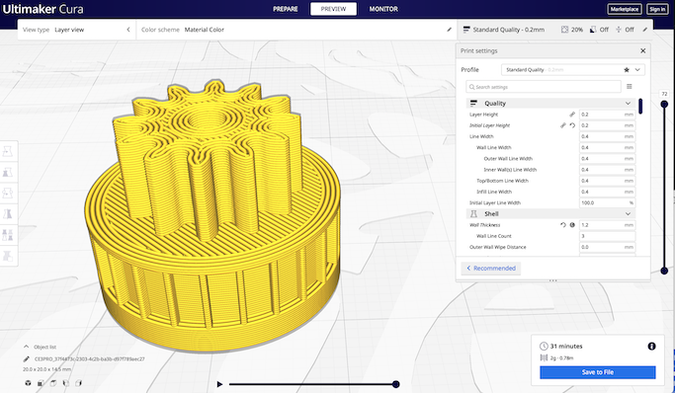
Task: Collapse the Shell section
Action: tap(628, 213)
